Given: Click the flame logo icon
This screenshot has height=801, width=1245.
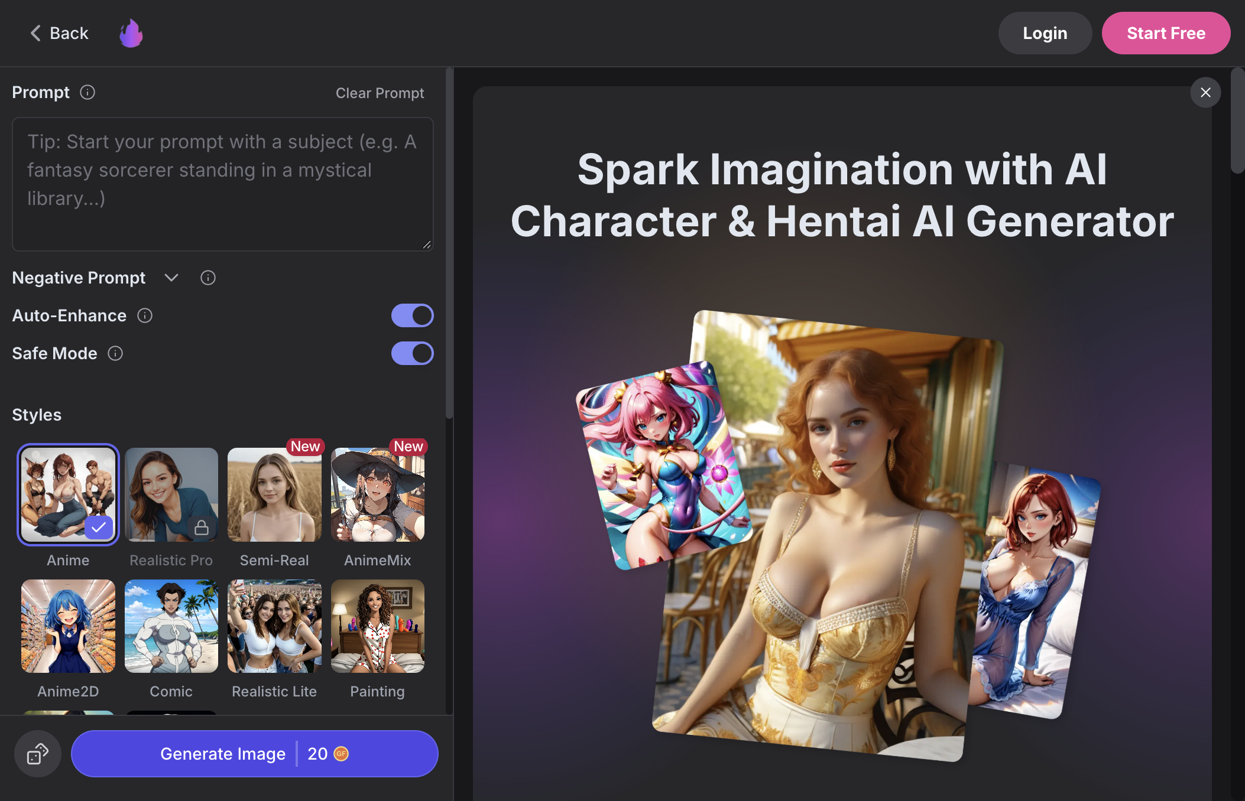Looking at the screenshot, I should tap(131, 33).
